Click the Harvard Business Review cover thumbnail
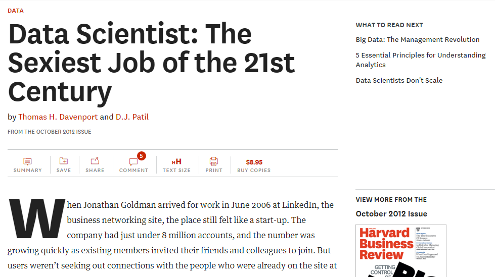 pyautogui.click(x=393, y=251)
